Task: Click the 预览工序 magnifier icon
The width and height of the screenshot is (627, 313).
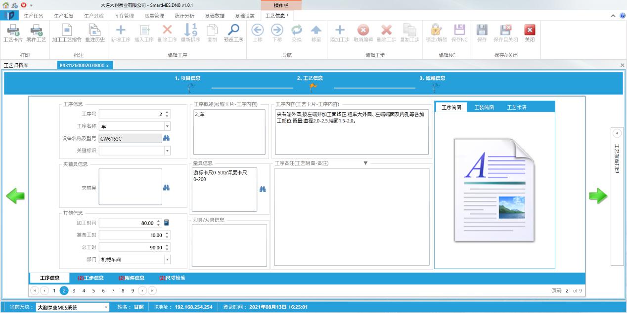Action: click(233, 31)
